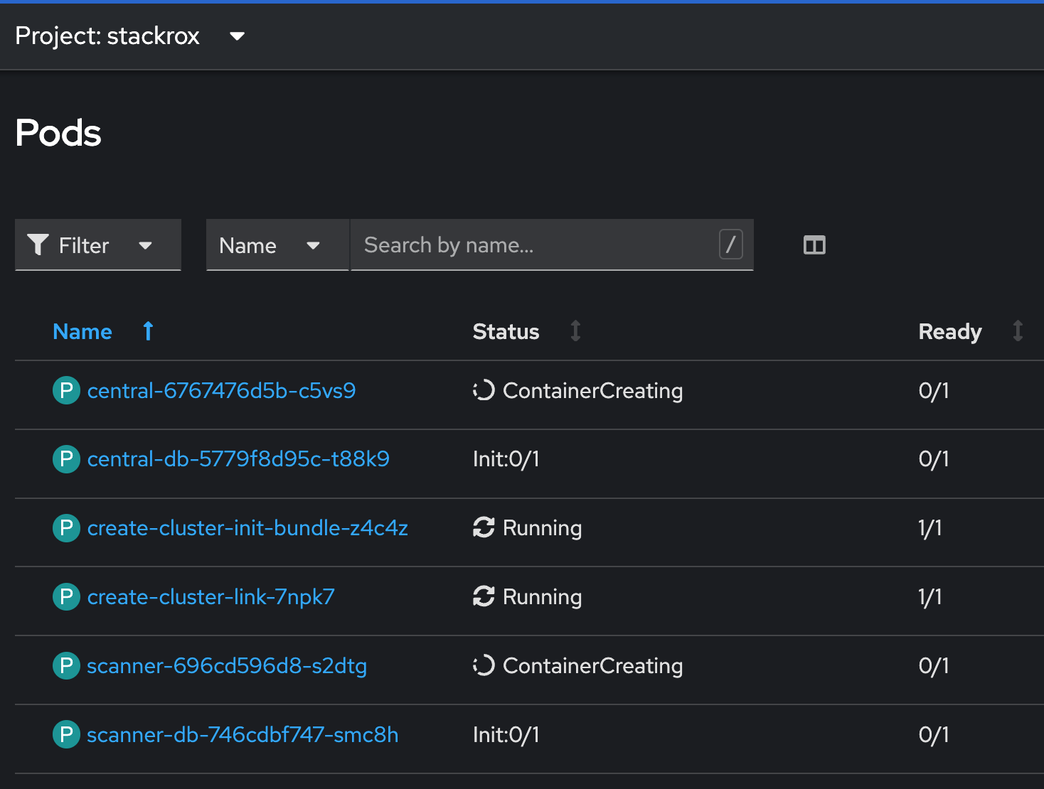Click the filter funnel icon
Image resolution: width=1044 pixels, height=789 pixels.
click(x=38, y=245)
